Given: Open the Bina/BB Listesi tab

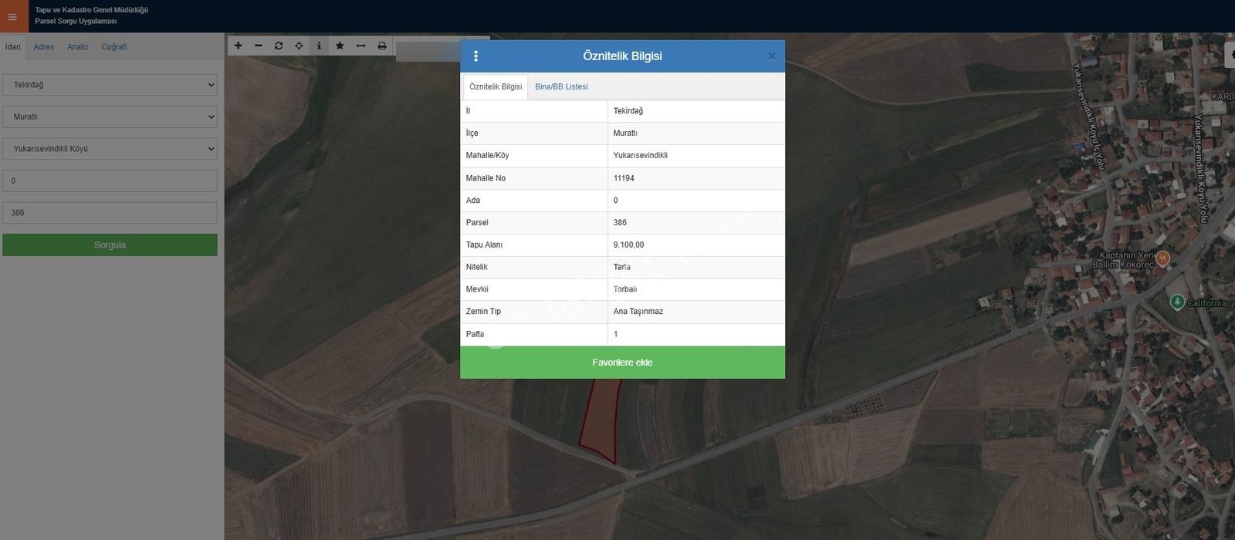Looking at the screenshot, I should click(562, 87).
